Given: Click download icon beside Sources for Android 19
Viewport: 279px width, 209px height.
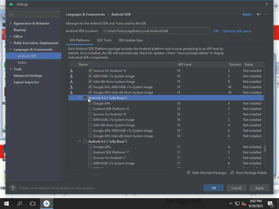Looking at the screenshot, I should (x=71, y=70).
